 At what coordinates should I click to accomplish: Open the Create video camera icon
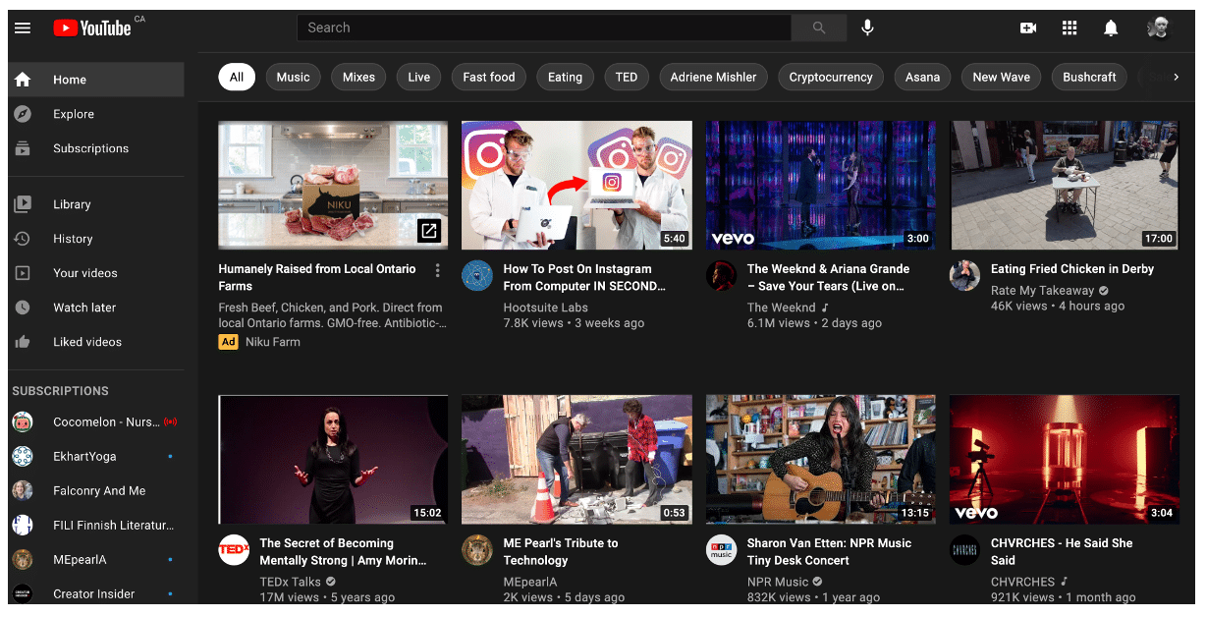click(1028, 28)
